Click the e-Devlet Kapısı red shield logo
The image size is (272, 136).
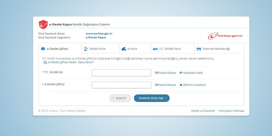click(x=43, y=24)
